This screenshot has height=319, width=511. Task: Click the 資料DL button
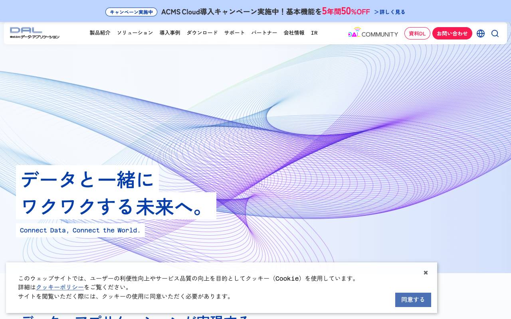417,33
